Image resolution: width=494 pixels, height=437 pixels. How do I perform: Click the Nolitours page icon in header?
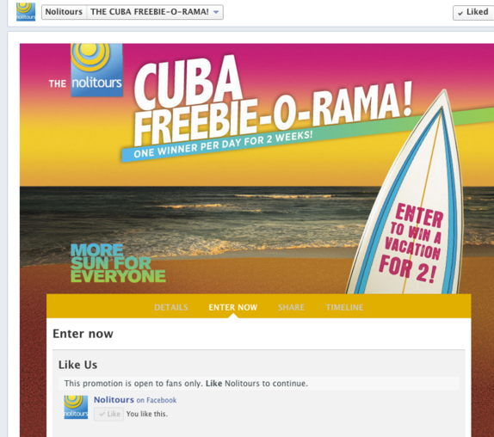click(26, 12)
